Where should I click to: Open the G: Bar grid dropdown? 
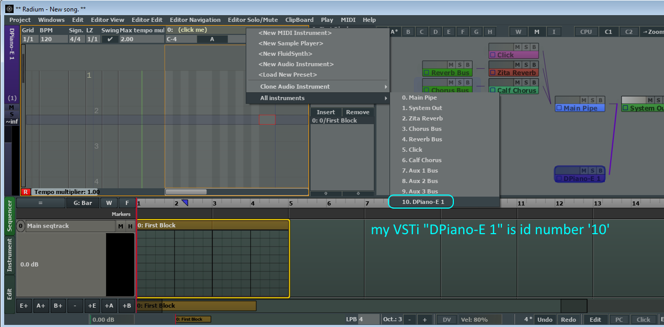(83, 203)
